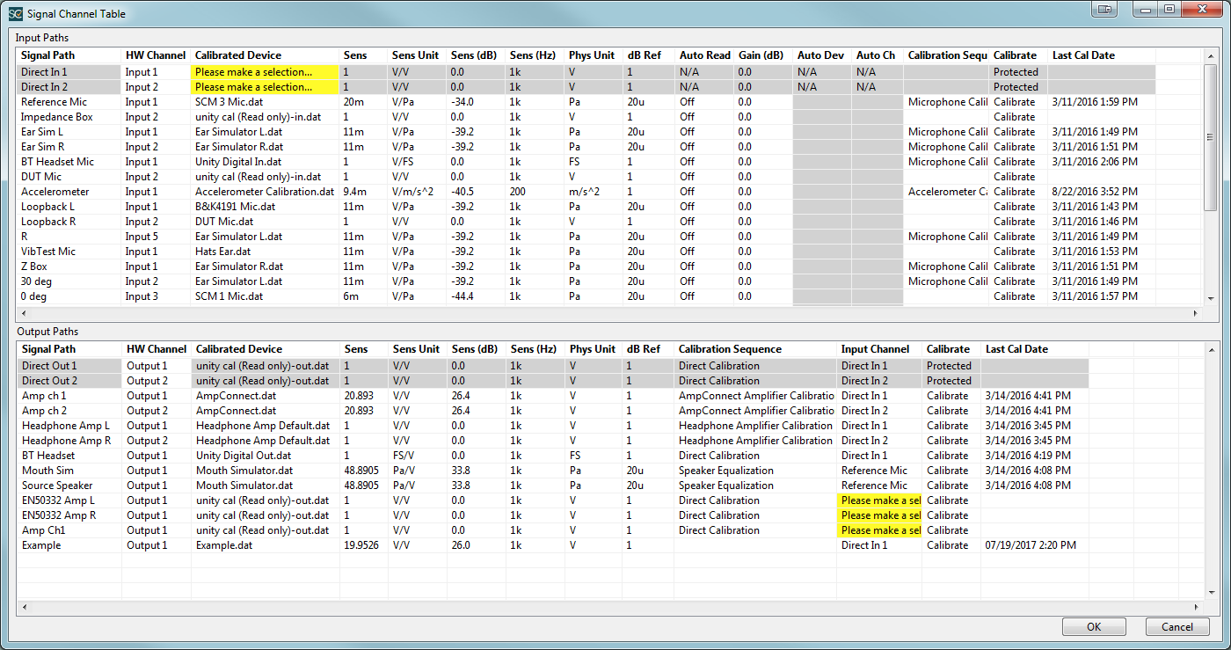Choose input channel for EN50332 Amp L

(879, 500)
